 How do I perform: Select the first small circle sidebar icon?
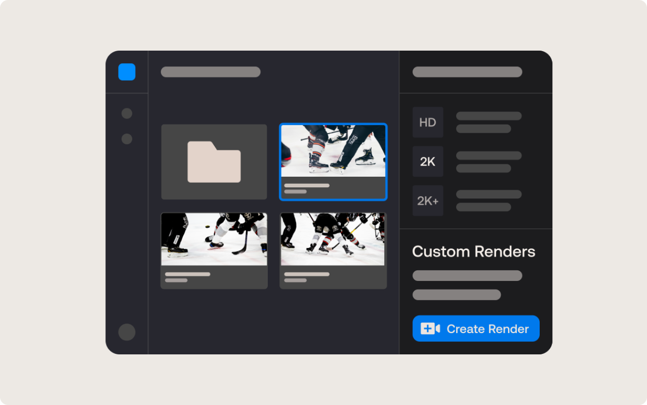tap(127, 113)
